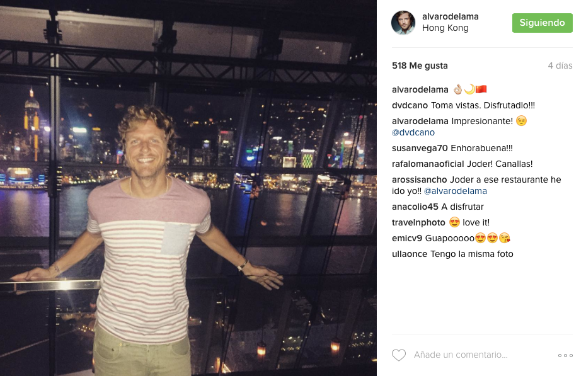Open the travelnphoto commenter profile
Viewport: 586px width, 376px height.
418,222
